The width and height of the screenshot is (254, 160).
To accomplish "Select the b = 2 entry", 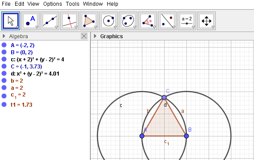I will click(x=17, y=81).
